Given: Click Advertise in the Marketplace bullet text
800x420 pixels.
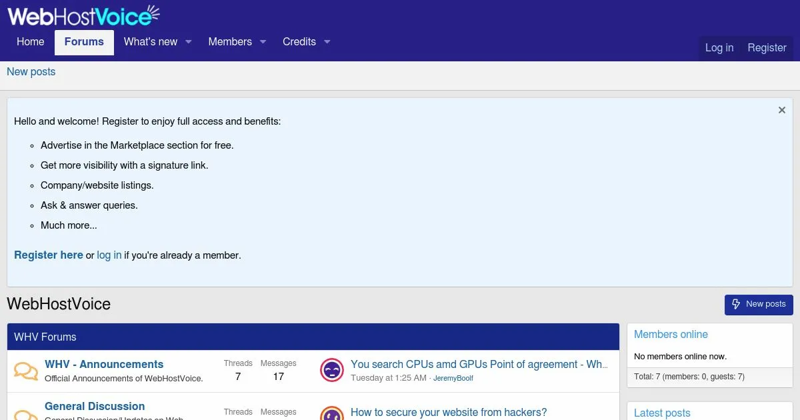Looking at the screenshot, I should (x=137, y=145).
